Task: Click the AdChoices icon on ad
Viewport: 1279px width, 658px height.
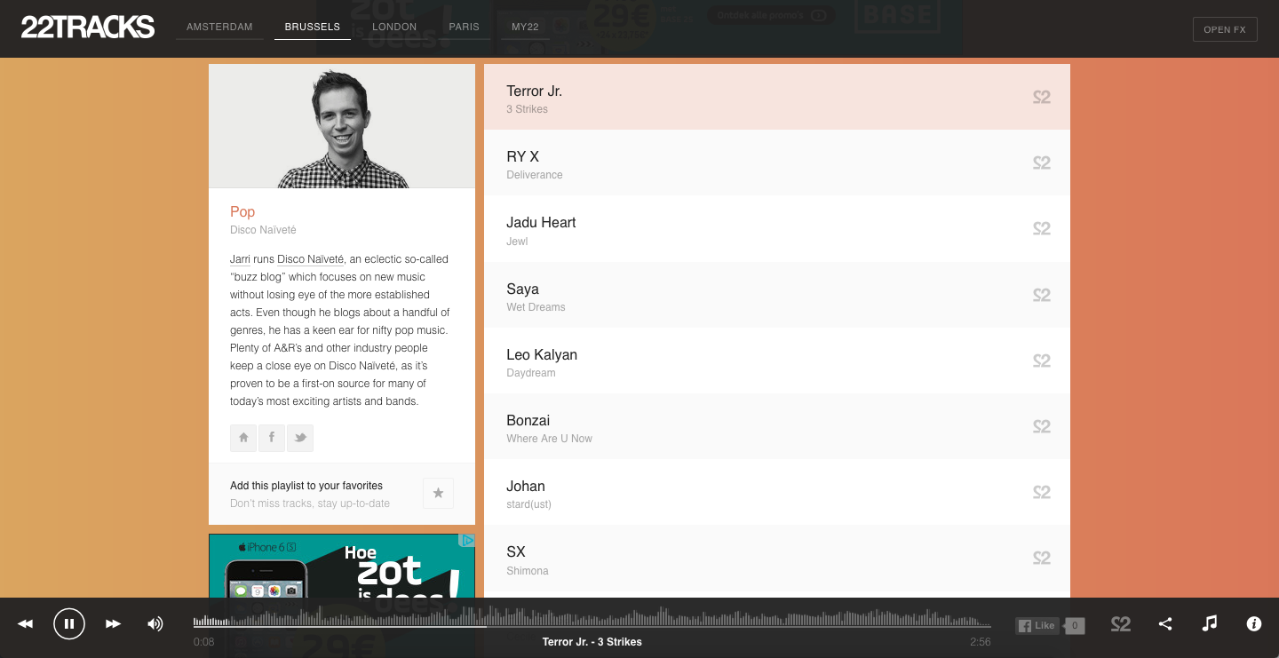Action: pos(466,541)
